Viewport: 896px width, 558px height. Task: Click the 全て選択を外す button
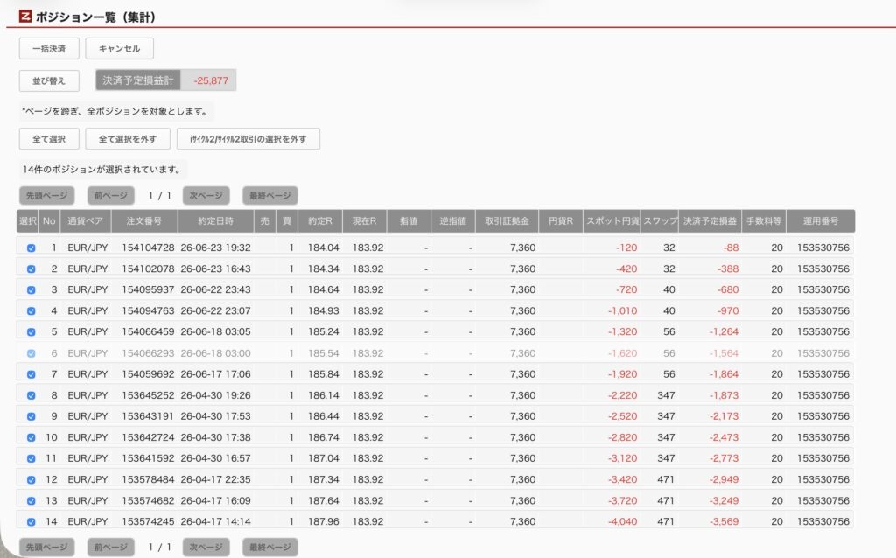[x=128, y=139]
